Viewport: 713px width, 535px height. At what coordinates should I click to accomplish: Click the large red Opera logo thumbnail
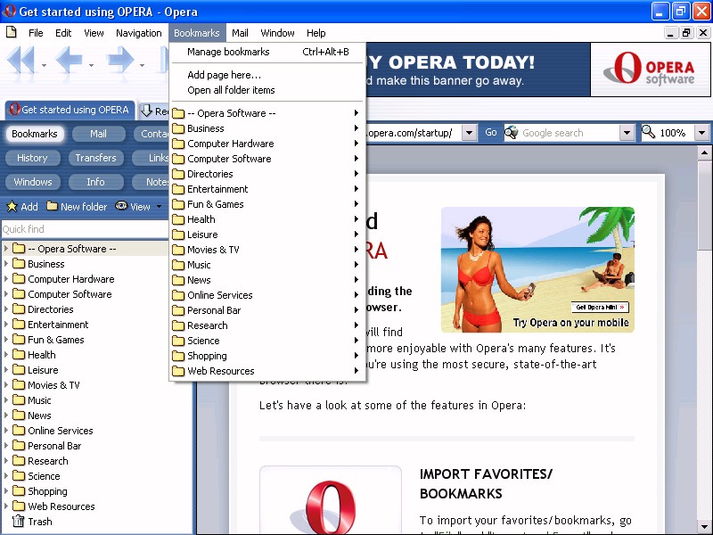[x=331, y=500]
